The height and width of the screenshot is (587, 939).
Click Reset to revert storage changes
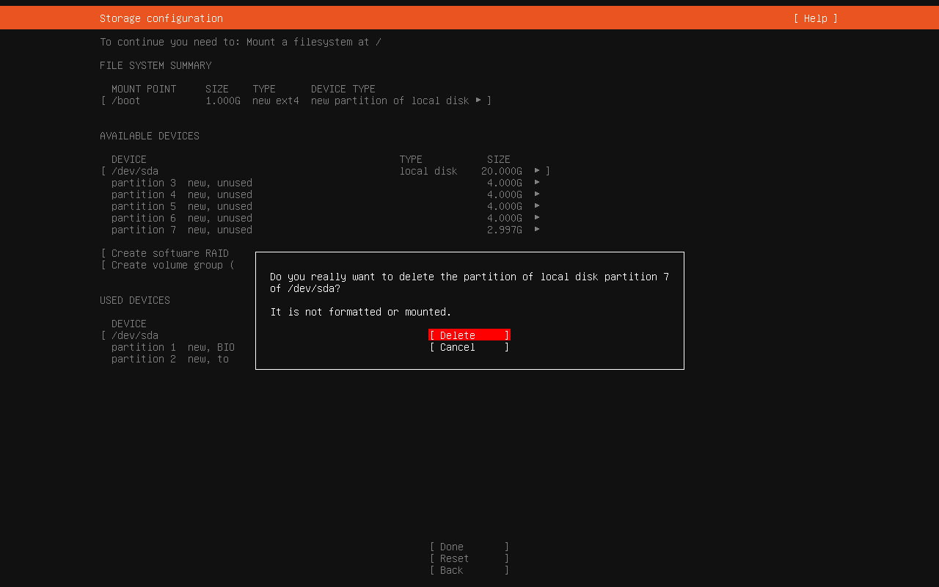pos(469,558)
